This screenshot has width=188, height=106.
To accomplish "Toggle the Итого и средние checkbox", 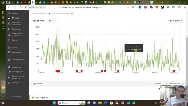I will (33, 97).
